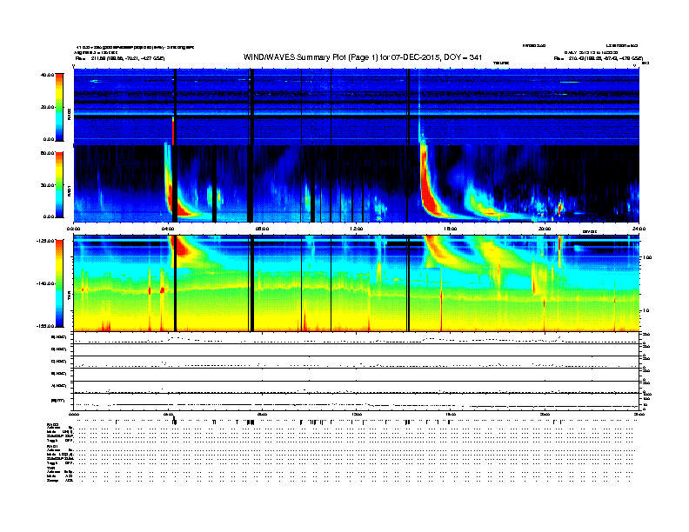Click the 40.00 label on RAD2 color scale
Image resolution: width=689 pixels, height=532 pixels.
[x=48, y=75]
